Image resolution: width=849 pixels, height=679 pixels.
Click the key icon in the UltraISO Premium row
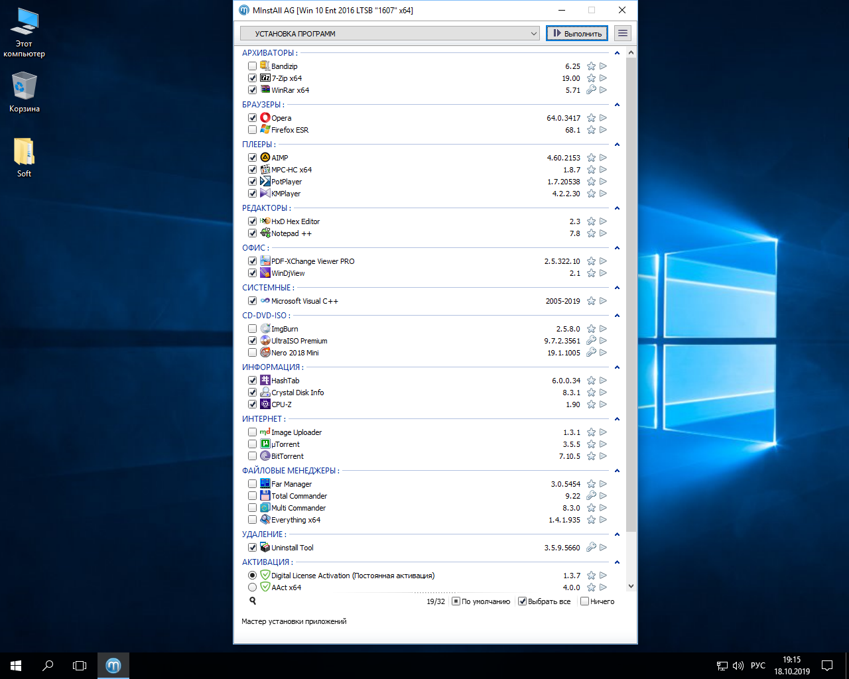591,341
